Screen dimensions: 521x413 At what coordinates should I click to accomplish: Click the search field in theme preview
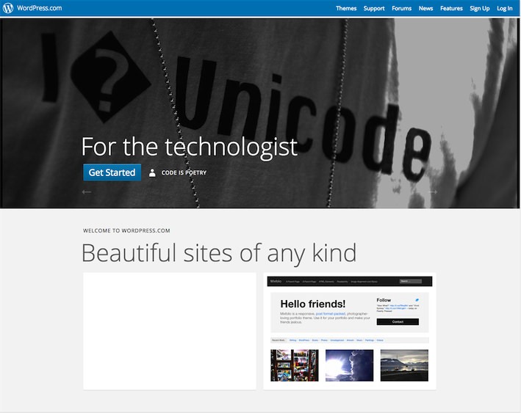click(x=410, y=281)
